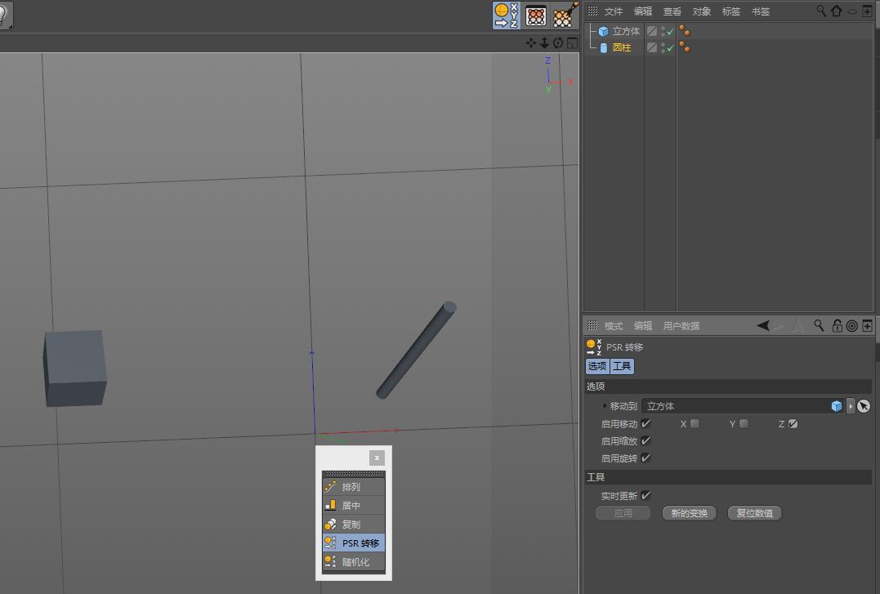880x594 pixels.
Task: Open new Object Manager panel icon
Action: point(867,11)
